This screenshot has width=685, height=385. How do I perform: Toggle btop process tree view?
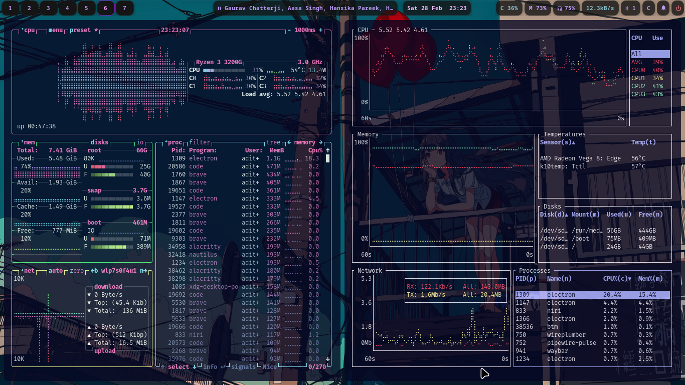pos(273,142)
